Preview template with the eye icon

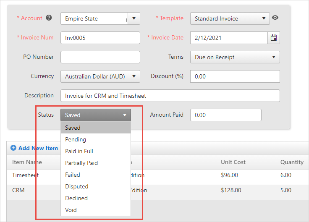[x=275, y=18]
